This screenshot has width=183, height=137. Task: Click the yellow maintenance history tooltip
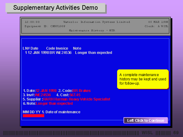point(143,79)
